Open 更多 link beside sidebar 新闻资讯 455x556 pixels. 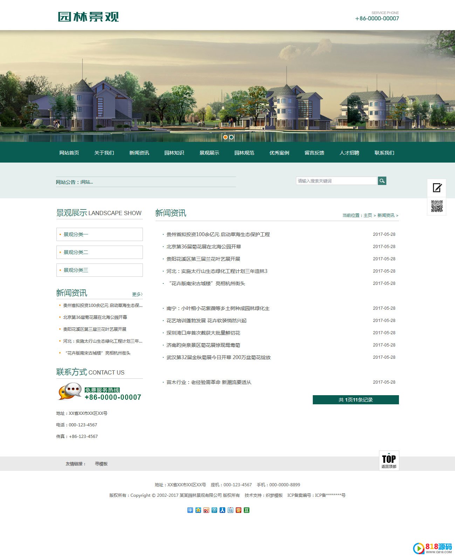137,294
